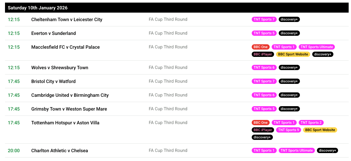Click FA Cup Third Round in Wolves row
The height and width of the screenshot is (161, 351).
click(x=168, y=67)
